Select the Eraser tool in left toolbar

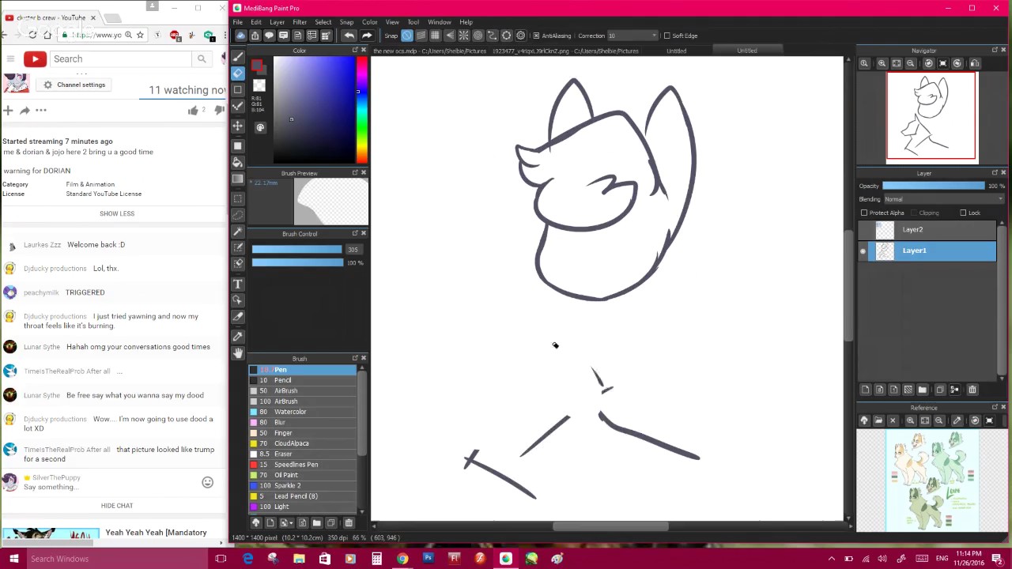pyautogui.click(x=237, y=73)
